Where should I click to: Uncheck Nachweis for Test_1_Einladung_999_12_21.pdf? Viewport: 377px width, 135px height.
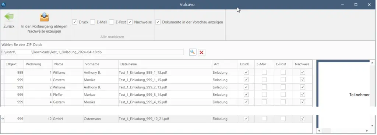tap(303, 118)
